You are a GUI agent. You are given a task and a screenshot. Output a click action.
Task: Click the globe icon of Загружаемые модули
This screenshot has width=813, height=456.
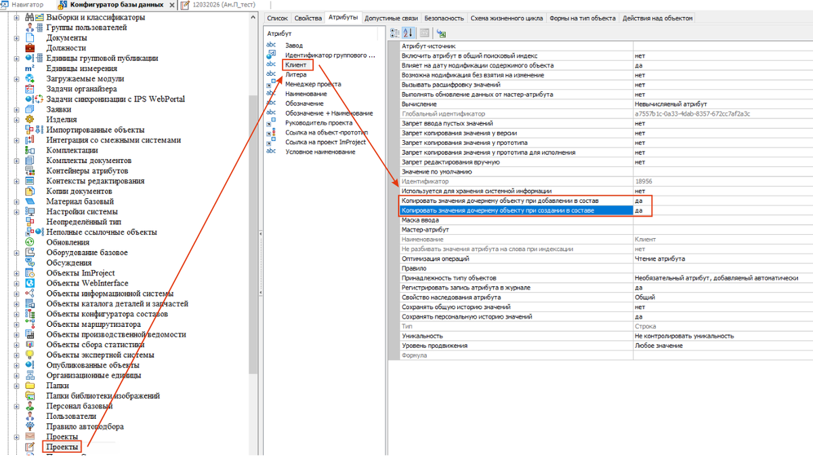pyautogui.click(x=30, y=78)
